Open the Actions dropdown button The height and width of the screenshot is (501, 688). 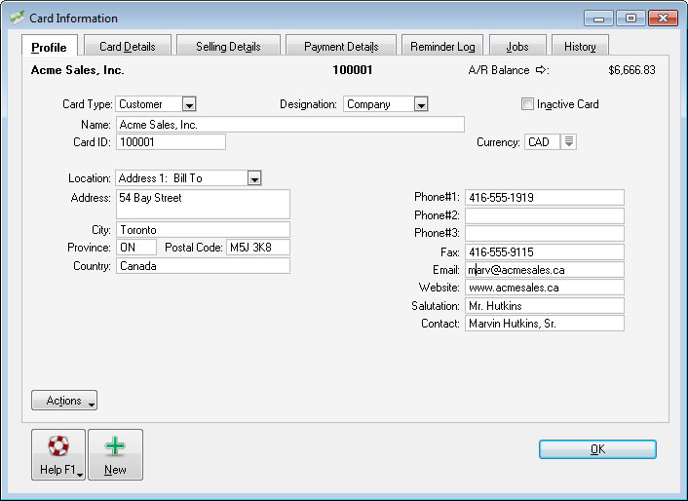click(x=64, y=400)
